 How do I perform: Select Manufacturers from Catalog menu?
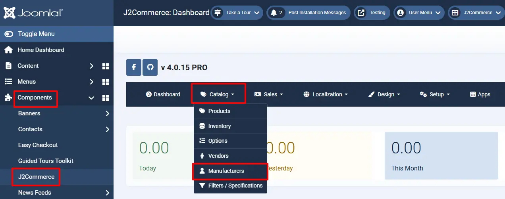point(226,171)
